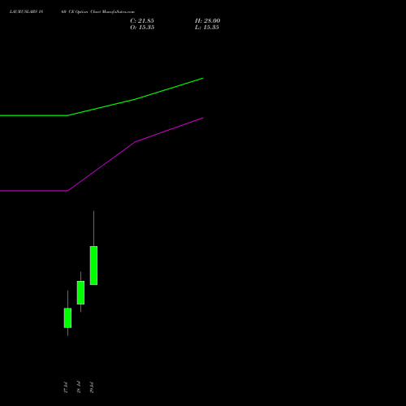Click the close value 'C: 21.85'
This screenshot has height=406, width=406.
(x=142, y=21)
